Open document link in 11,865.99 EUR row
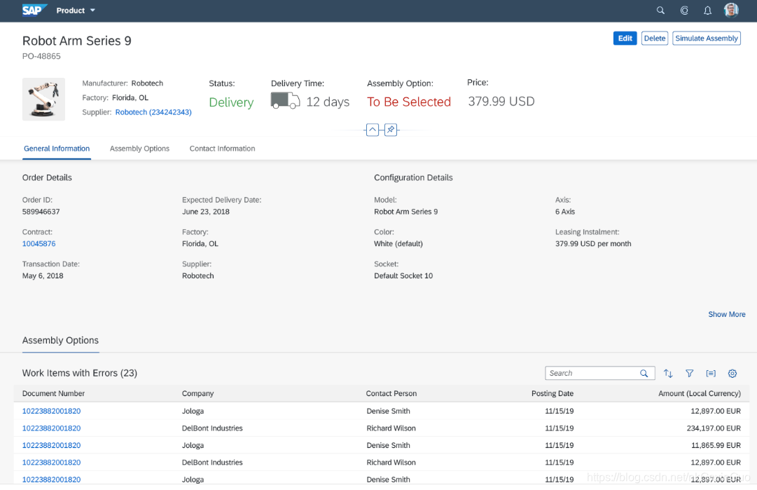This screenshot has height=490, width=757. pyautogui.click(x=51, y=445)
